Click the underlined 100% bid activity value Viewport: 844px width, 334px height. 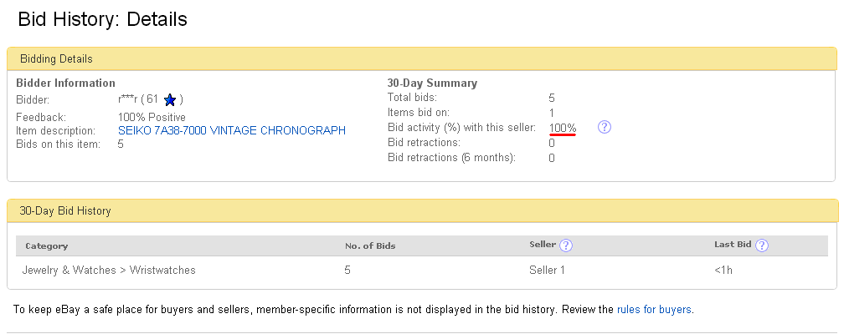563,128
